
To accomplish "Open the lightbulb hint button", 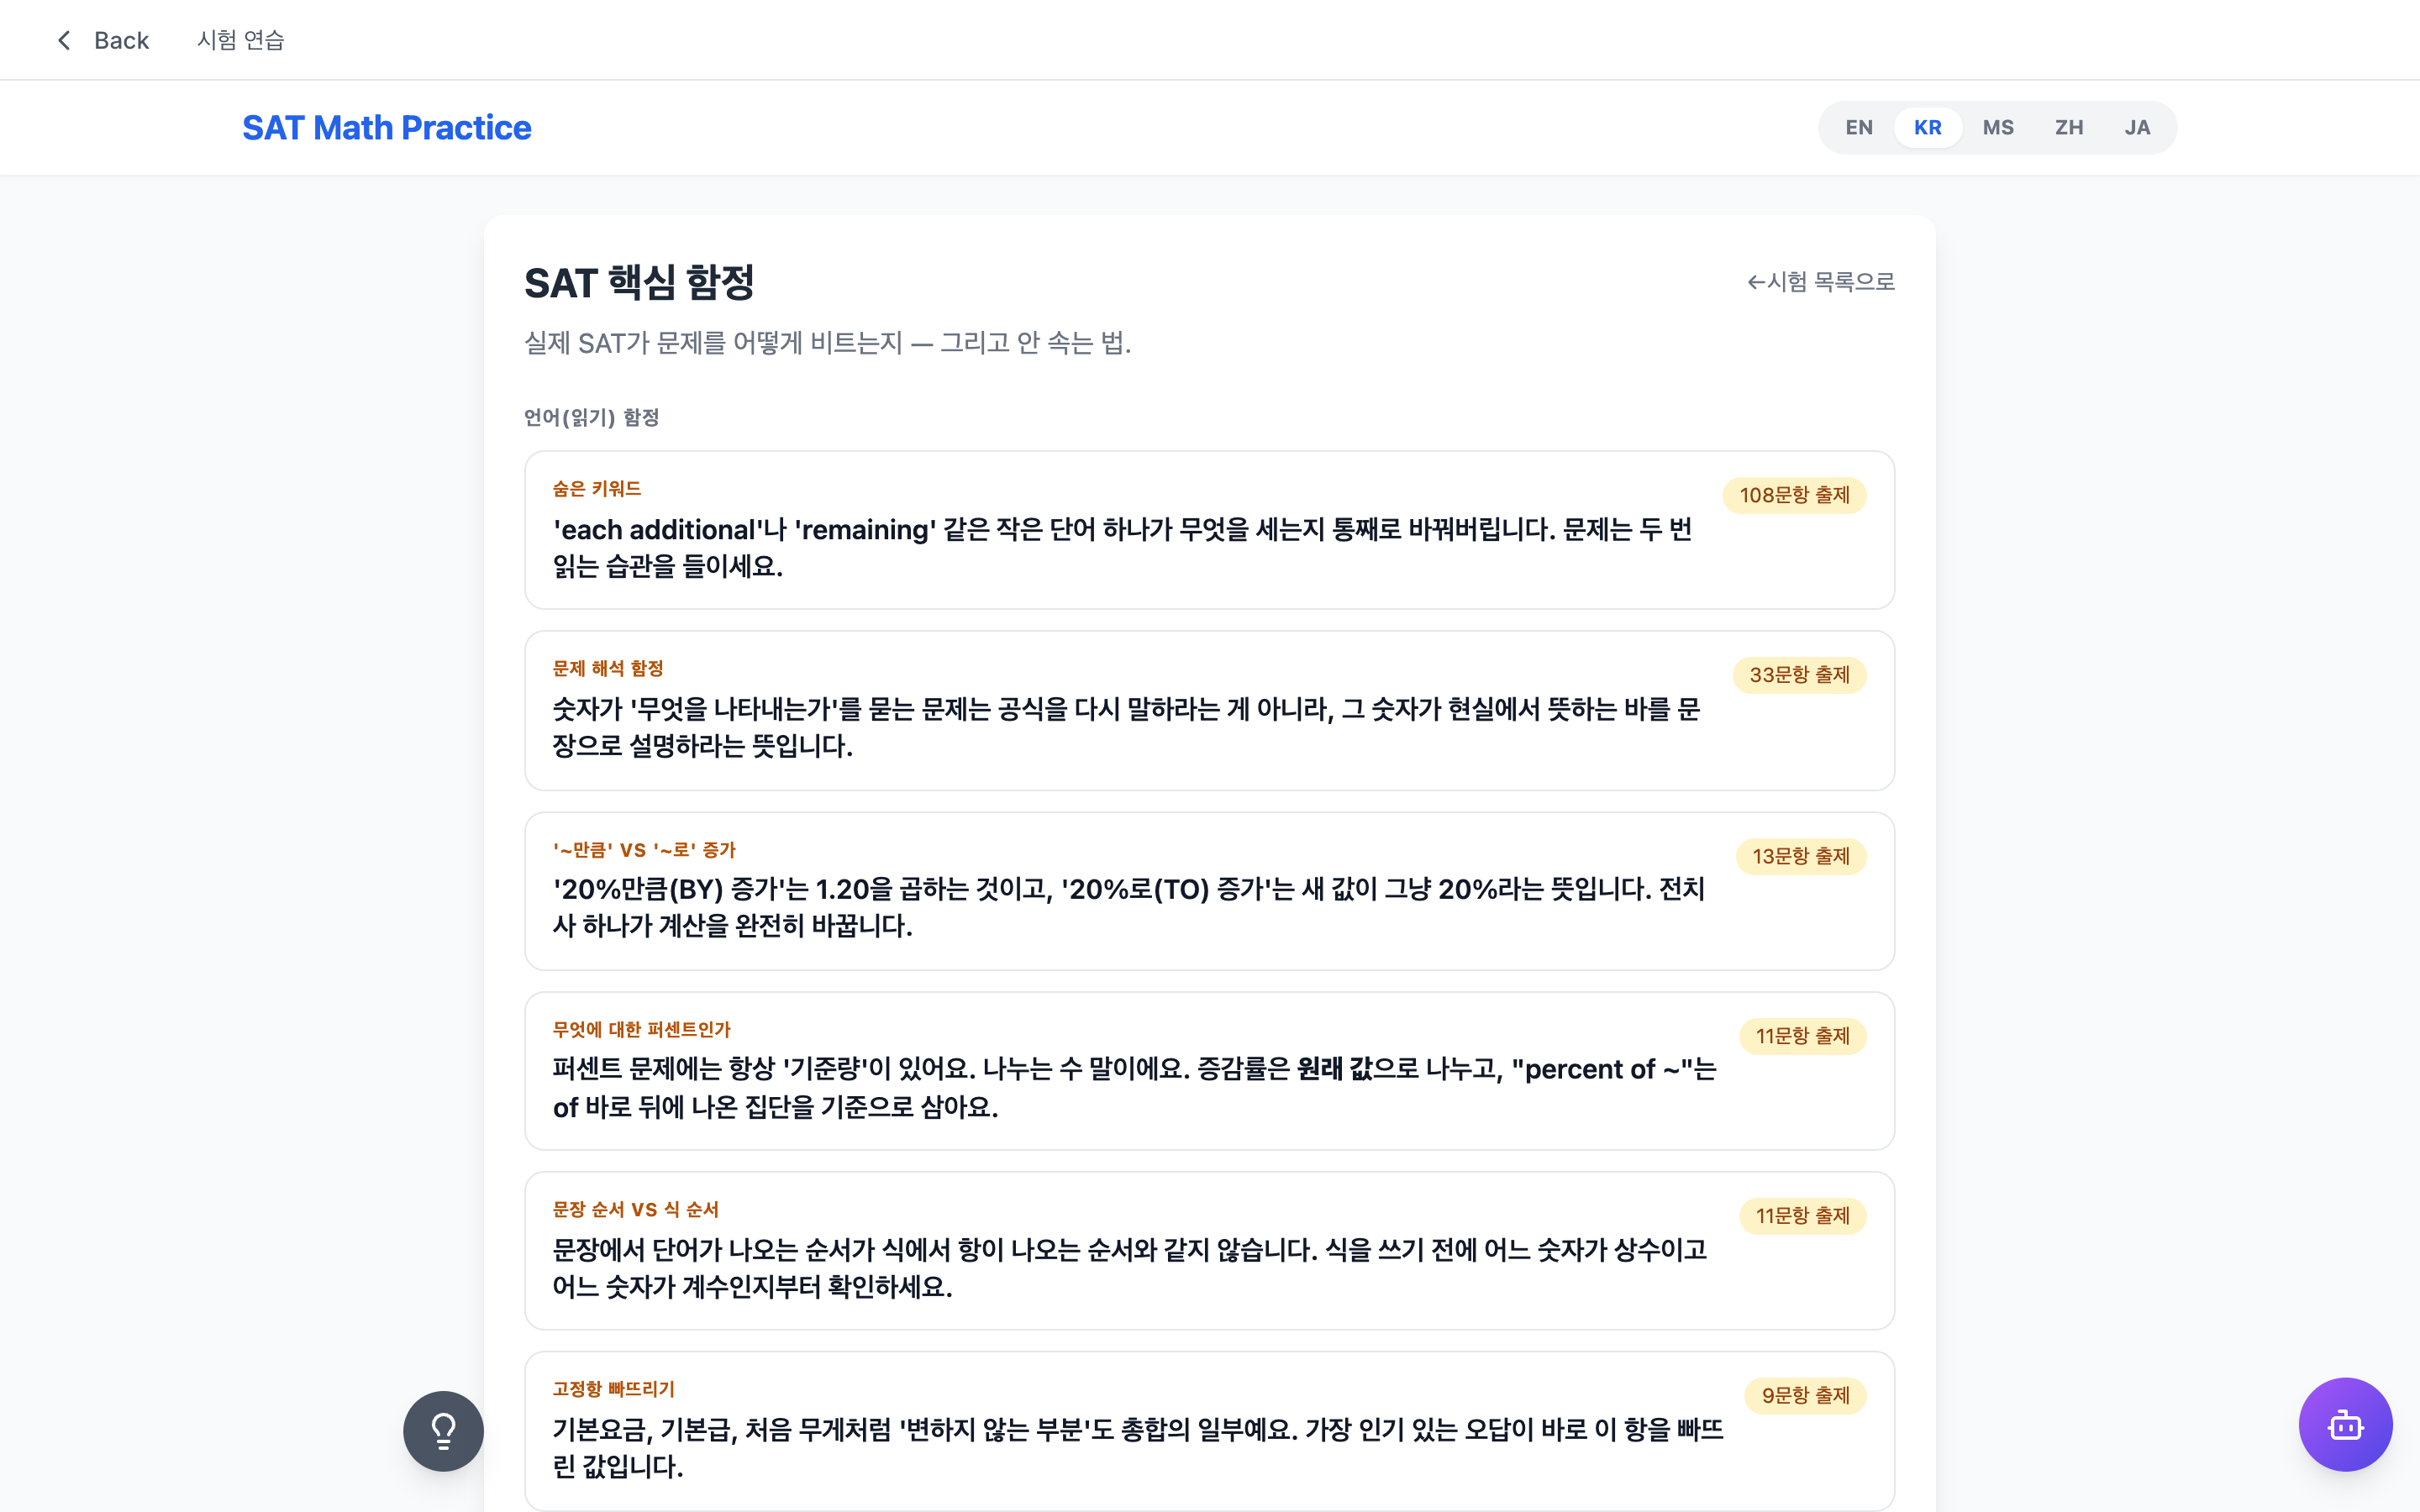I will pyautogui.click(x=443, y=1431).
